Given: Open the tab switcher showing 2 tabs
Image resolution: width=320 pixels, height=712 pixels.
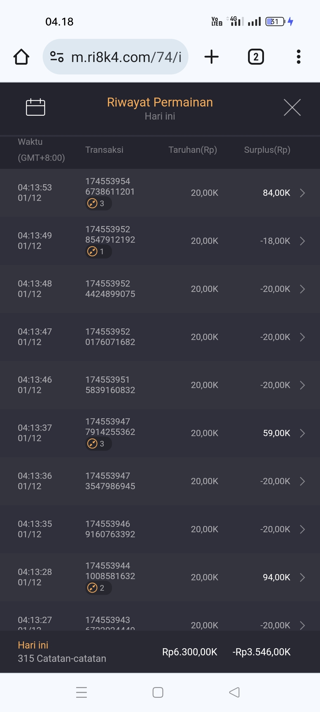Looking at the screenshot, I should (256, 57).
